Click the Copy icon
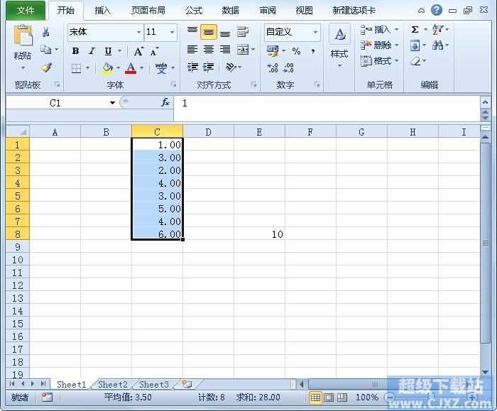 click(46, 50)
